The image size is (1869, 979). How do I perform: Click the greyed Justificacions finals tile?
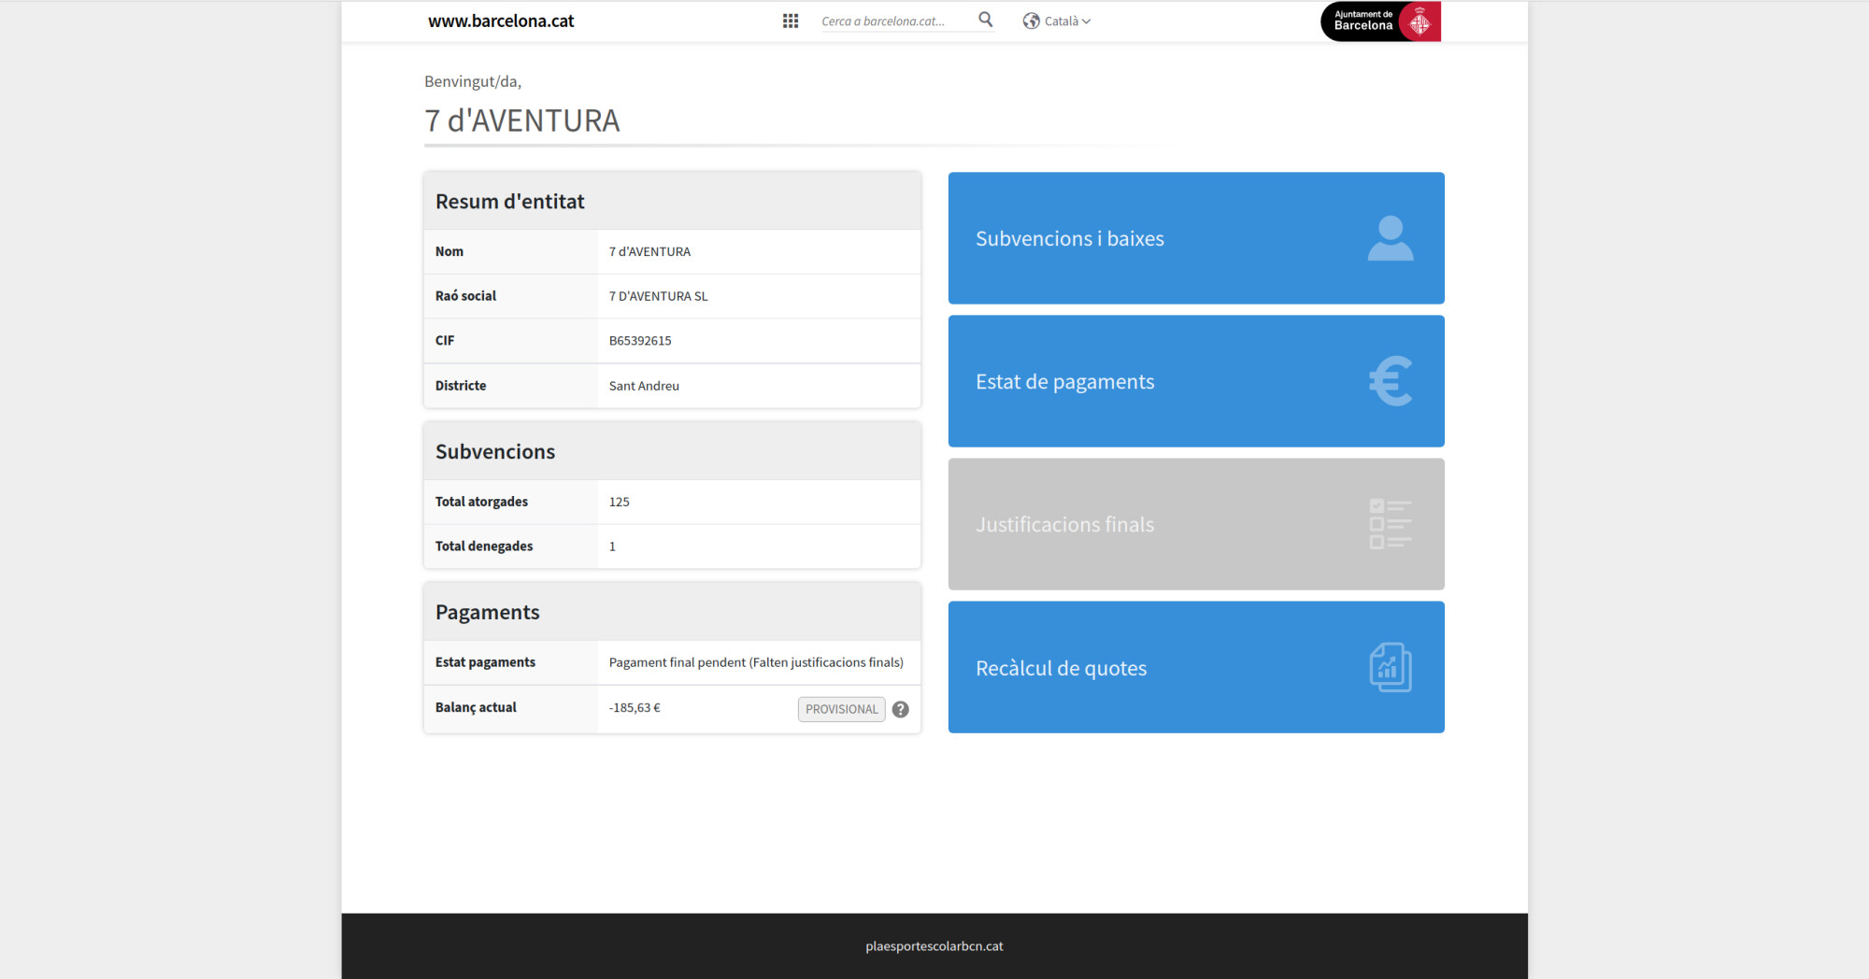[x=1196, y=524]
